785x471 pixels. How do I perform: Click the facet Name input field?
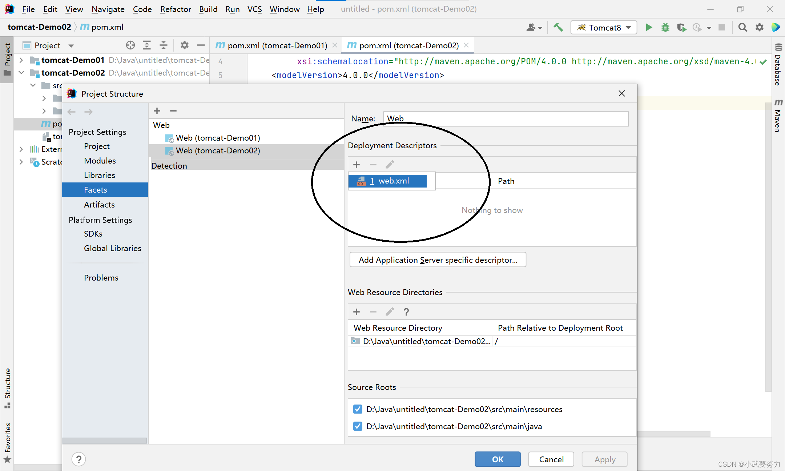pos(505,118)
